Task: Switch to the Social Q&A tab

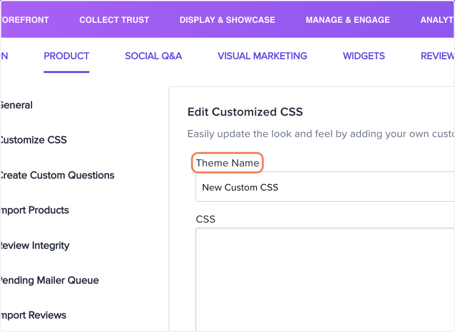Action: pyautogui.click(x=154, y=56)
